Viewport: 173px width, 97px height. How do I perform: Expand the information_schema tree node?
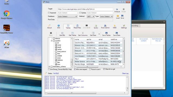pyautogui.click(x=49, y=67)
